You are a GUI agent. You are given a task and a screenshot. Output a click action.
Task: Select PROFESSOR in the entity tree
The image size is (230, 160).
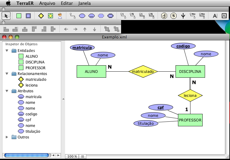point(35,68)
